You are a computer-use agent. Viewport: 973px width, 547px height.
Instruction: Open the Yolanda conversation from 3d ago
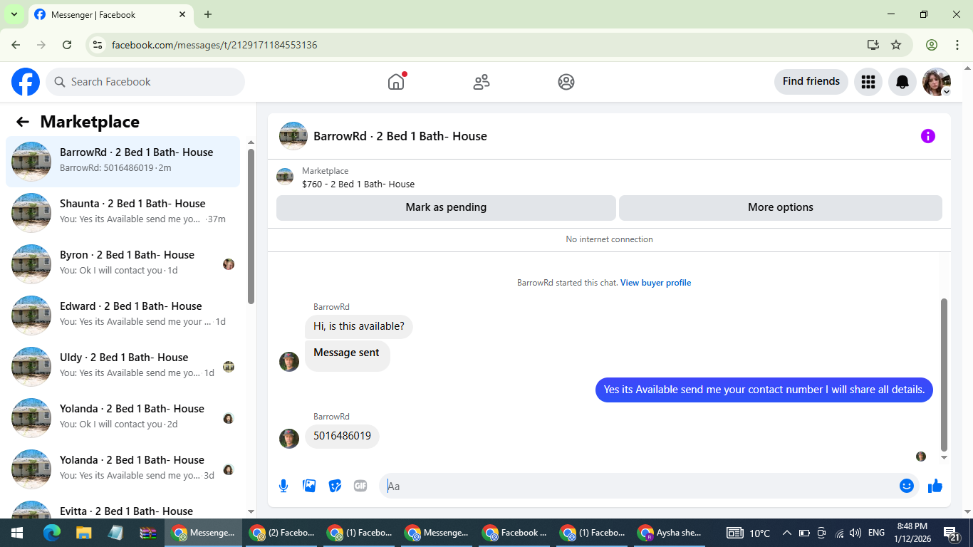[x=123, y=469]
